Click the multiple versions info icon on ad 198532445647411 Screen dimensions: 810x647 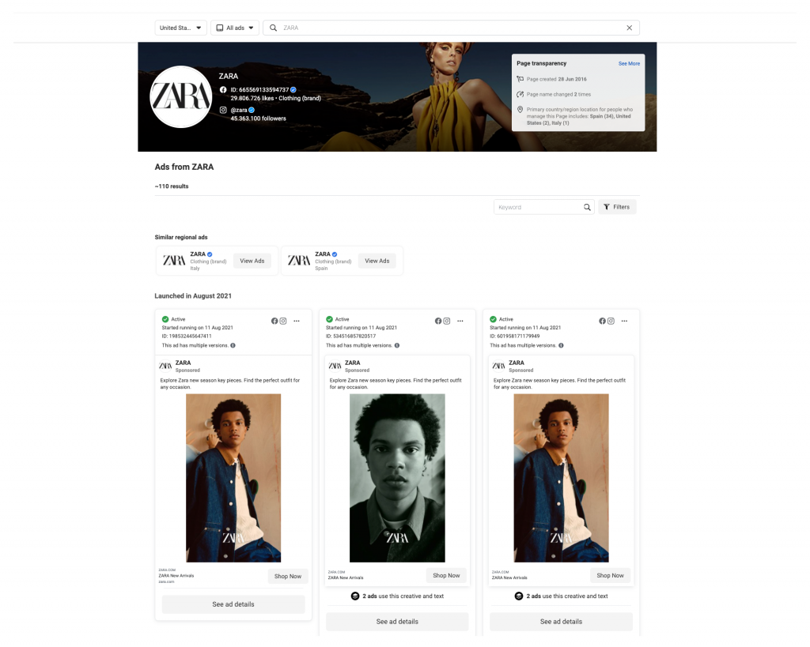[233, 346]
